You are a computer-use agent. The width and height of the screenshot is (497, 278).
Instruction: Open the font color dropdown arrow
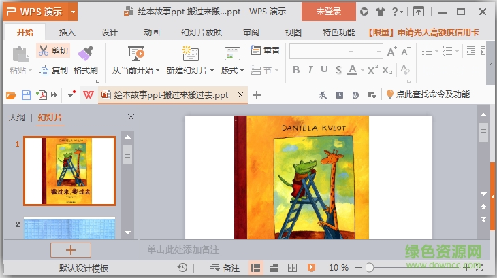[362, 70]
